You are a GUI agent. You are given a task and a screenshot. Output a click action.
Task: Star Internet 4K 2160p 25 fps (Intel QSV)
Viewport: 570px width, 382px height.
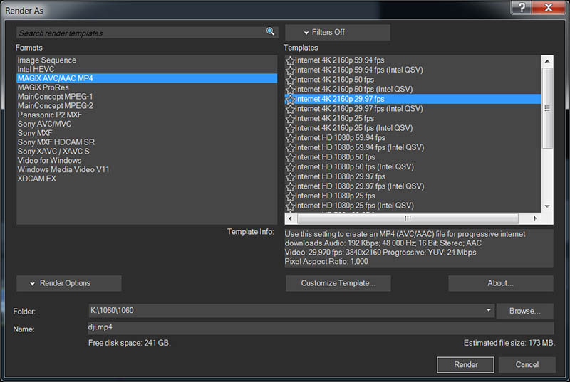coord(290,128)
